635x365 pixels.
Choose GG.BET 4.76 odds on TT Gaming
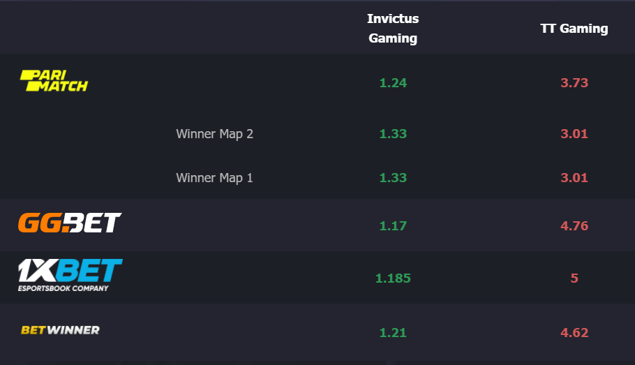pos(574,225)
